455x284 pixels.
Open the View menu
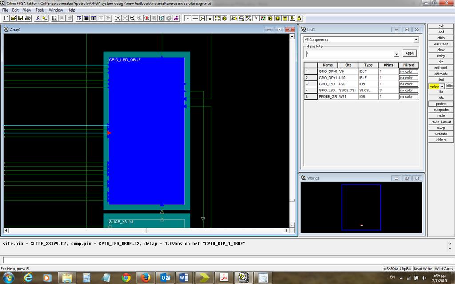(x=27, y=10)
